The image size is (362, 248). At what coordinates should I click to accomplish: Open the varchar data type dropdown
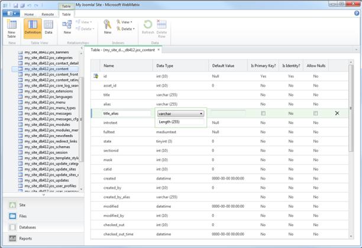click(180, 113)
